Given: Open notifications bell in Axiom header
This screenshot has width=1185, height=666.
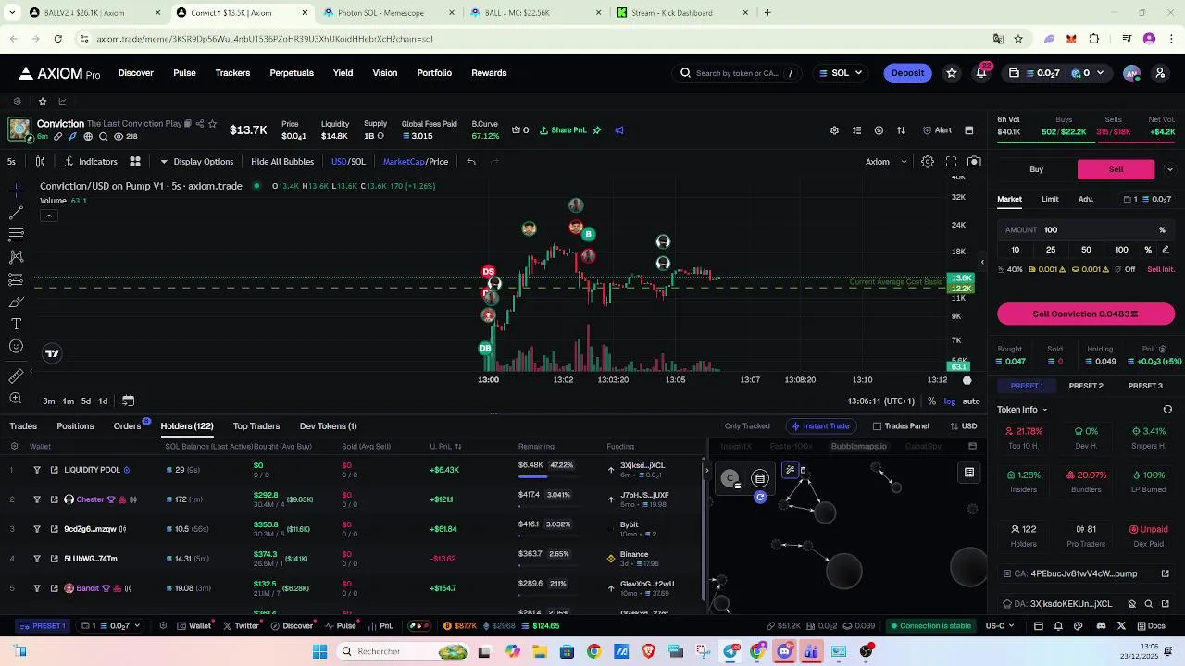Looking at the screenshot, I should (981, 73).
